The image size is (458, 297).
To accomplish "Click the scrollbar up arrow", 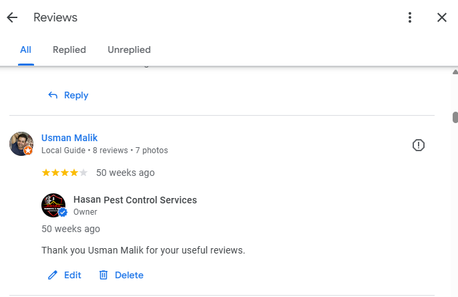I will (x=455, y=72).
